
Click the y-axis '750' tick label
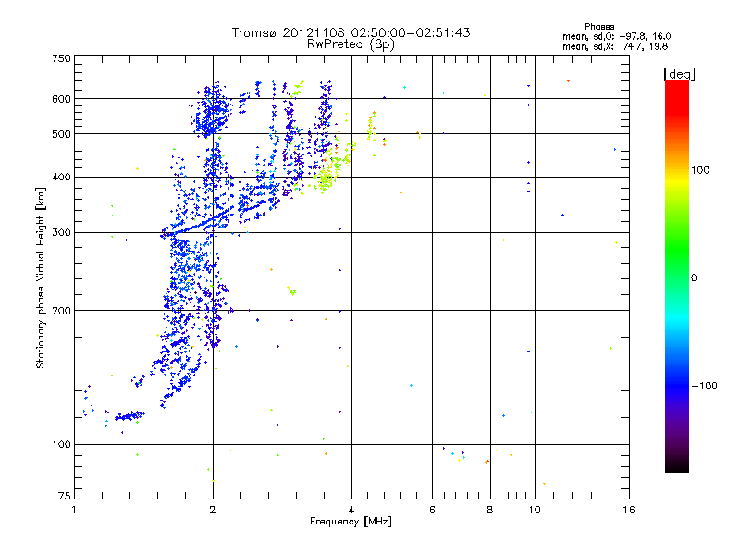point(61,58)
